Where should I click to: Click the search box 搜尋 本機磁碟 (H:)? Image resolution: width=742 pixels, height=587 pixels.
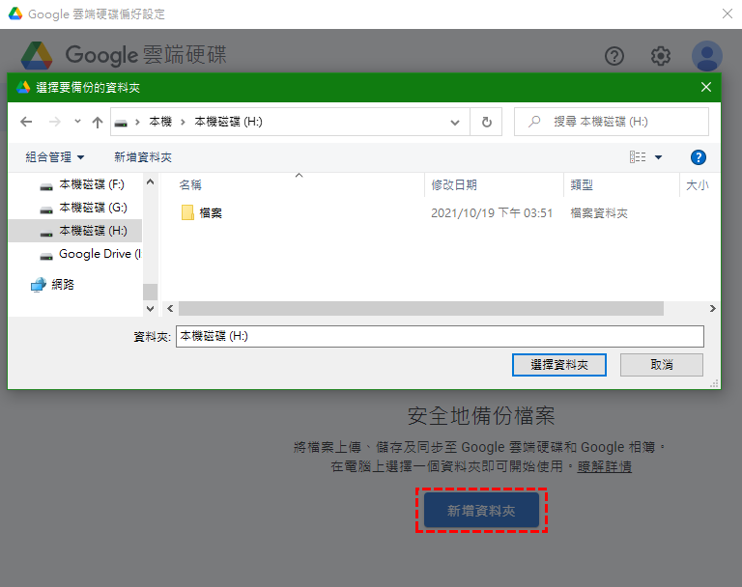click(x=612, y=122)
